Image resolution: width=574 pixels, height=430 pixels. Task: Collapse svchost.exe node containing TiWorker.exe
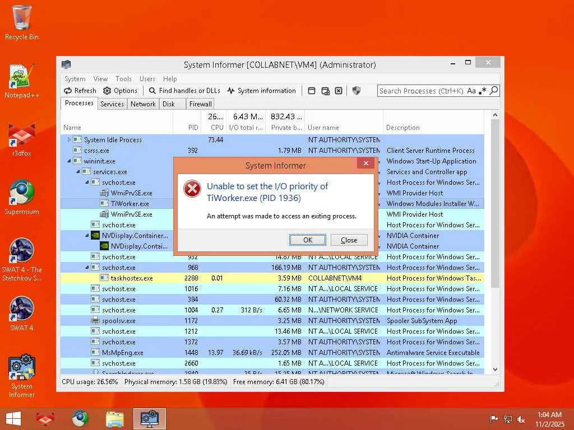click(87, 182)
